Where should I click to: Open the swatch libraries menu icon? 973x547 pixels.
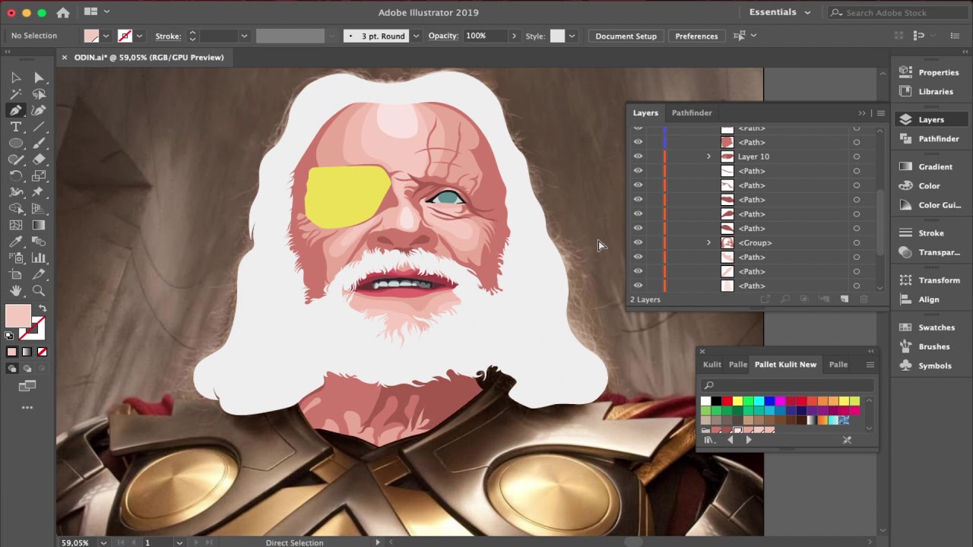(708, 440)
